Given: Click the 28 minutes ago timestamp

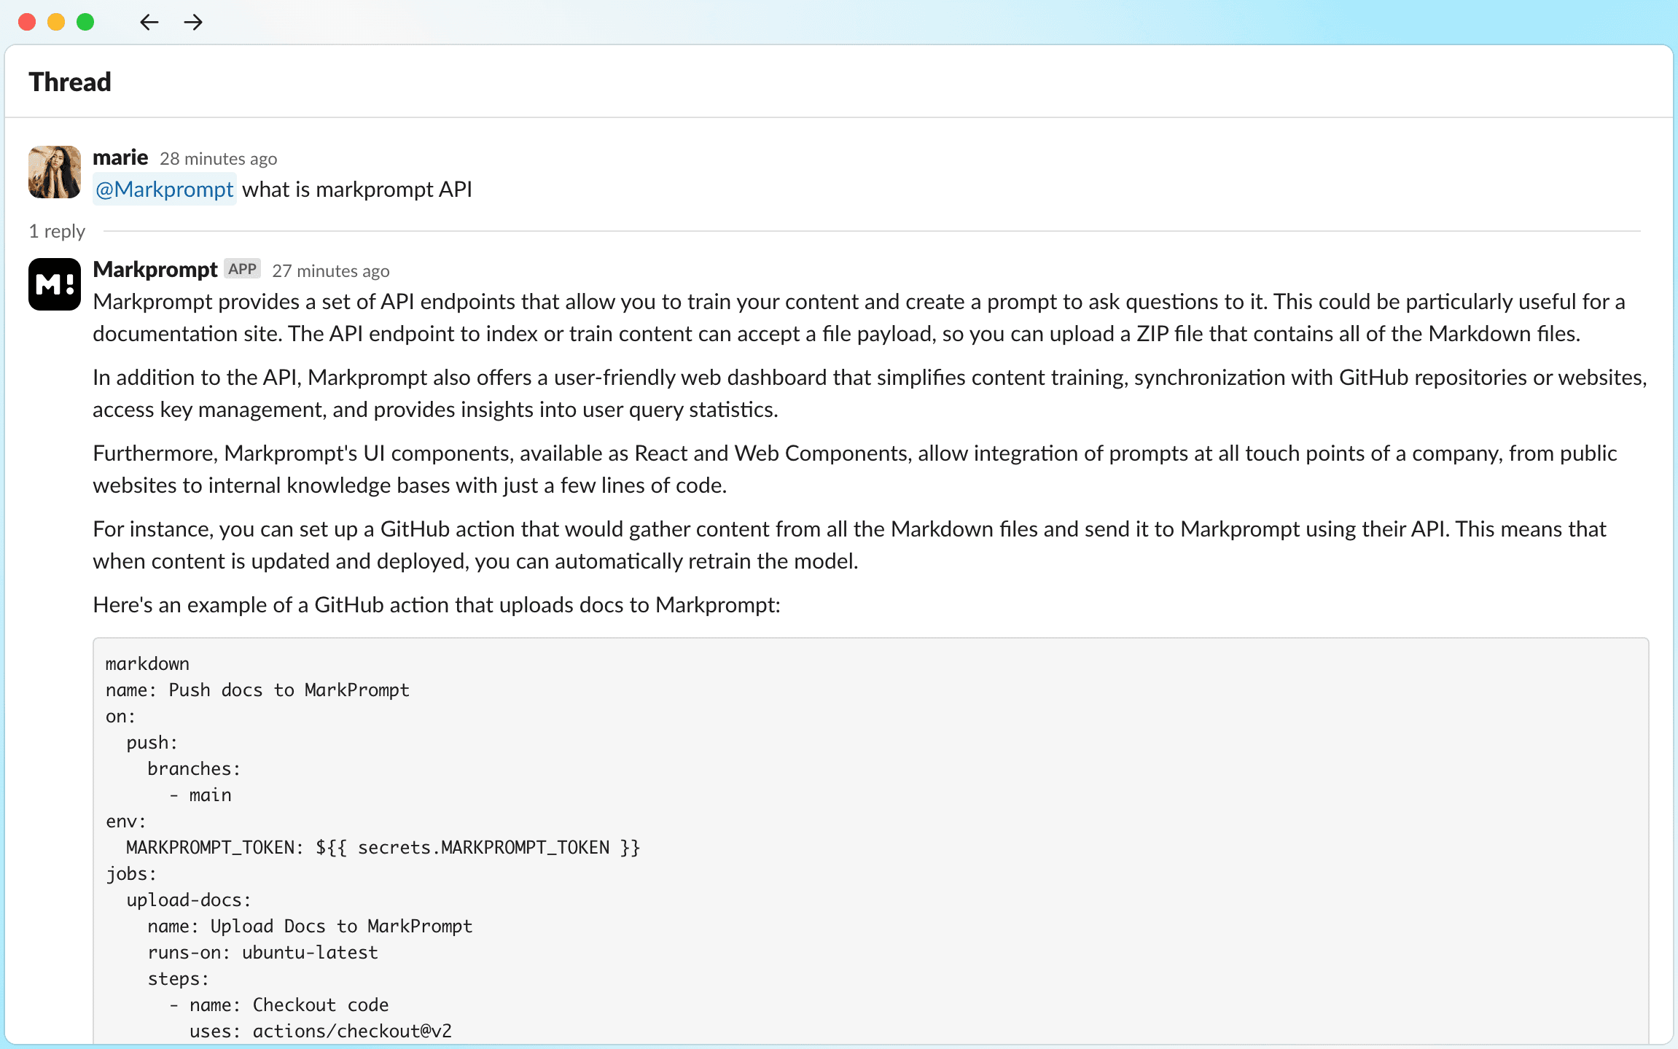Looking at the screenshot, I should pyautogui.click(x=219, y=159).
